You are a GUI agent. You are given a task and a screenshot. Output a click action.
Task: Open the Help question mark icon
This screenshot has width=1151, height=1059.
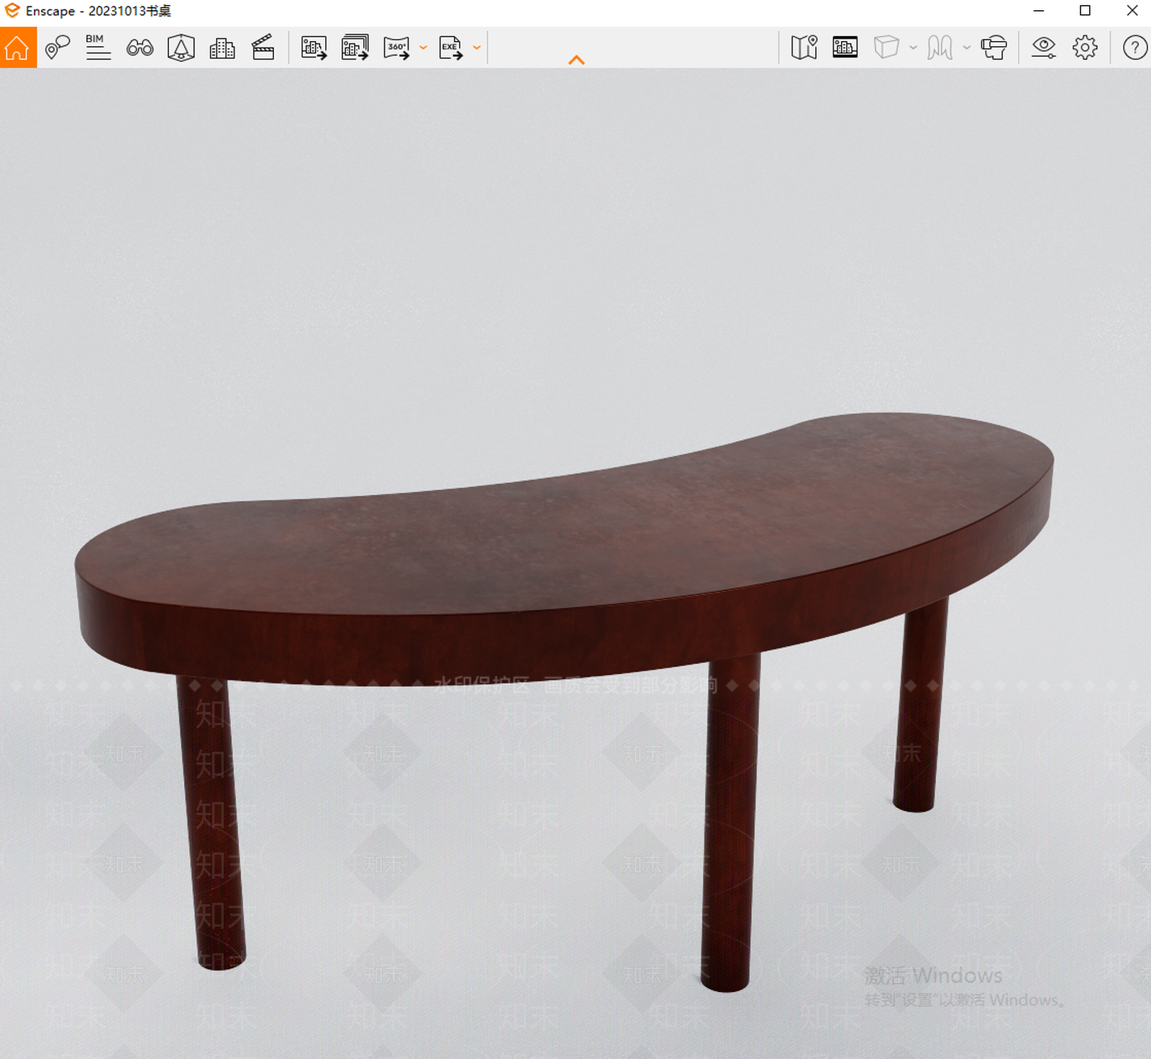pos(1134,47)
